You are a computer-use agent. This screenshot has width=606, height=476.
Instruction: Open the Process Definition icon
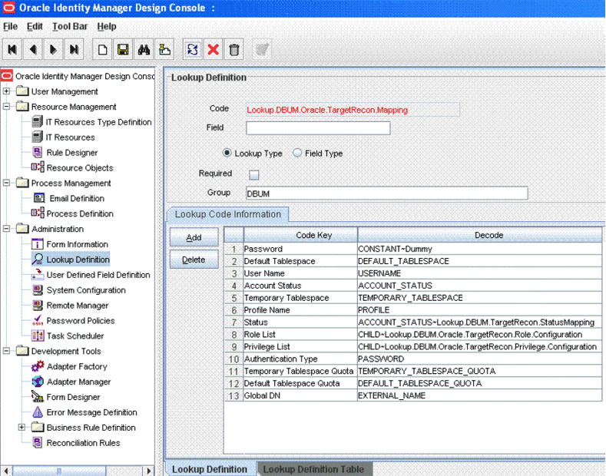coord(38,213)
